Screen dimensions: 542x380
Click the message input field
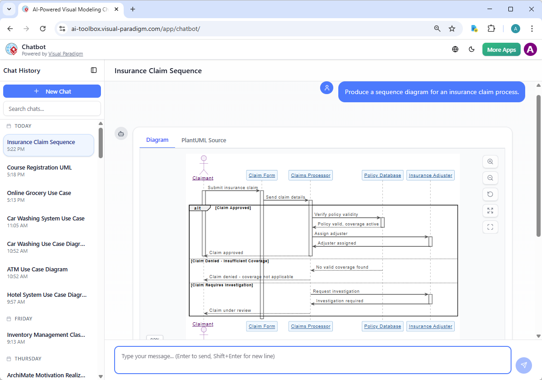(312, 360)
